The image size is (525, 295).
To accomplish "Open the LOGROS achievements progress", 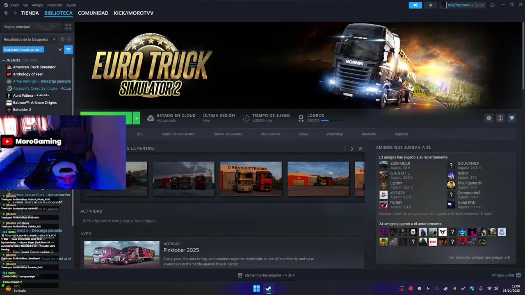I will click(320, 118).
